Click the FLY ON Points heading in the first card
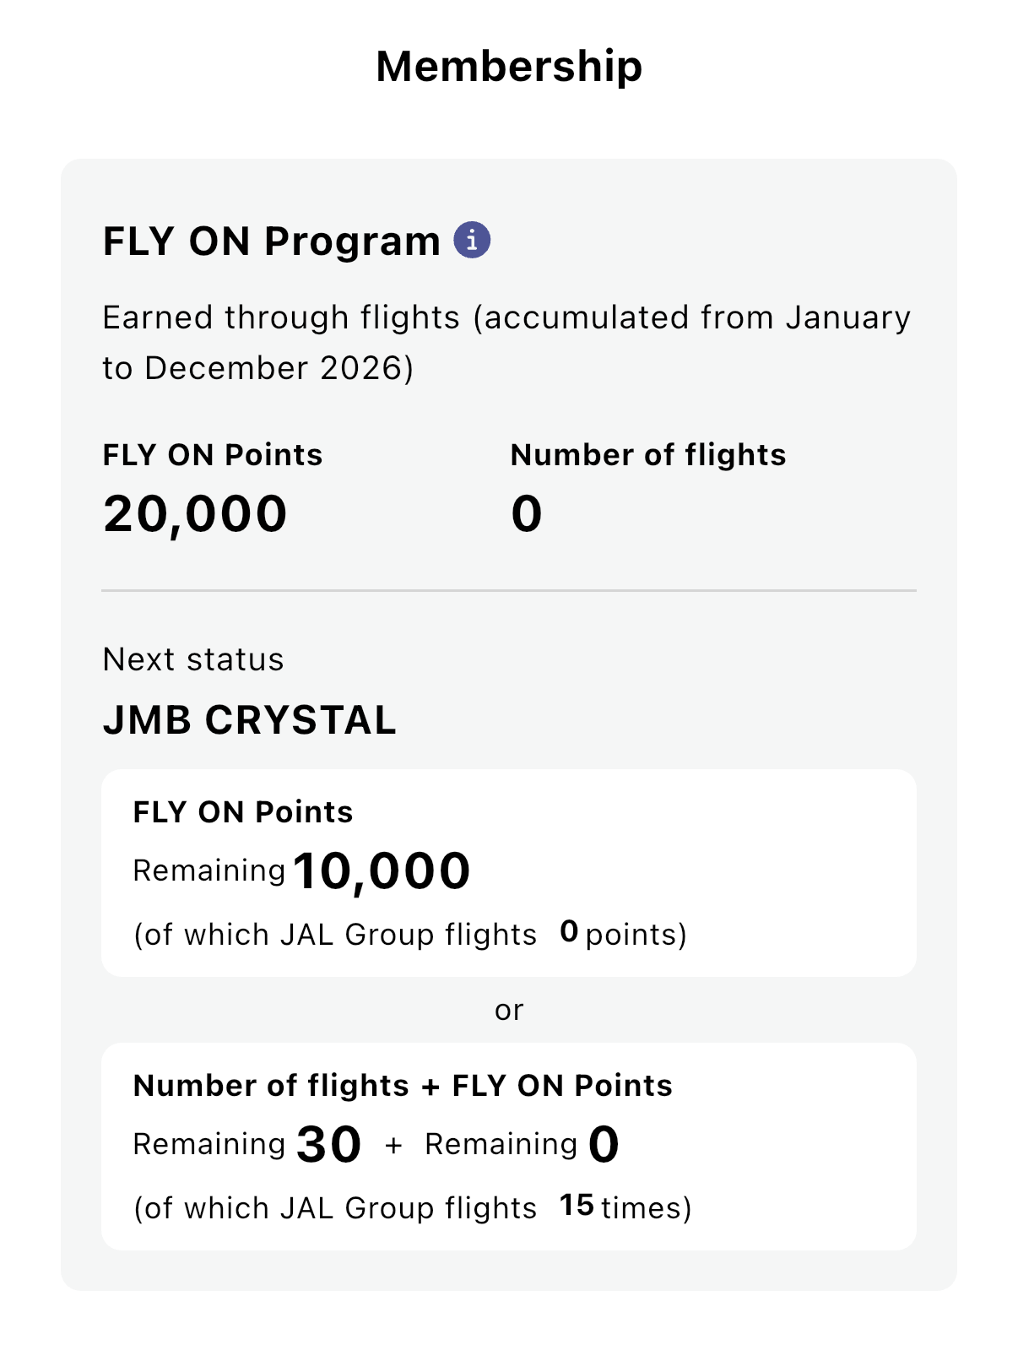Viewport: 1018px width, 1345px height. pos(243,811)
